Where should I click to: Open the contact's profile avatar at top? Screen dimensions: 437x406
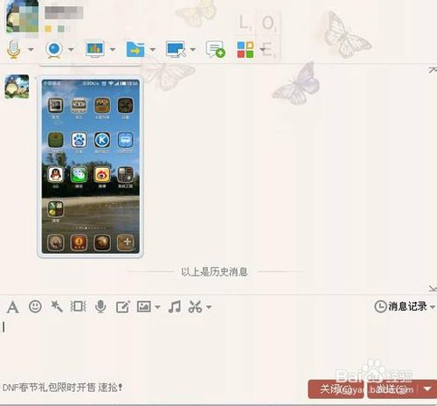tap(23, 16)
